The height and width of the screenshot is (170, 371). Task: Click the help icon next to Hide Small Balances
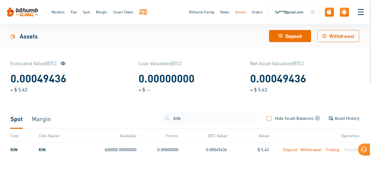coord(317,118)
